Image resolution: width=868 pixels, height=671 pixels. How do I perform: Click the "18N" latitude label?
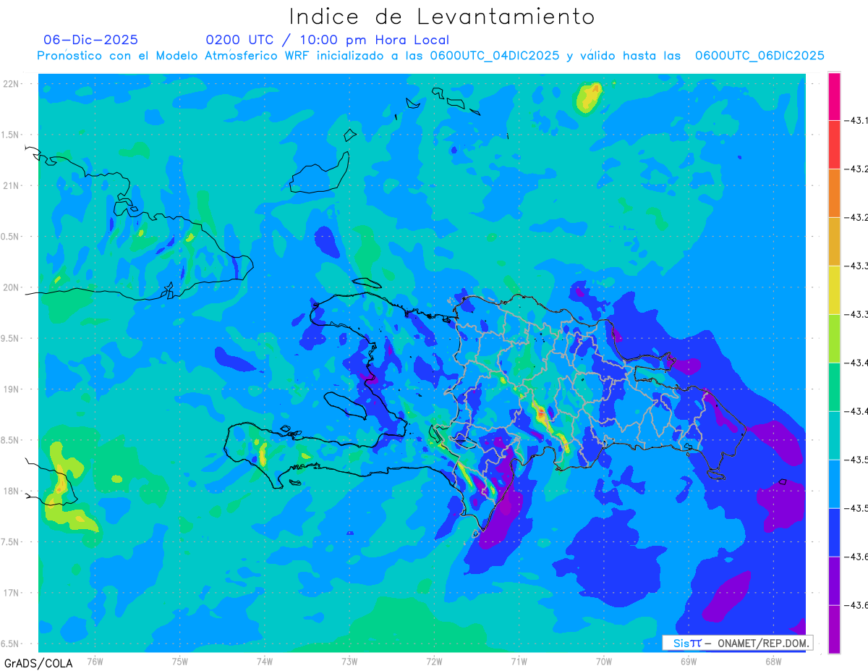click(x=12, y=491)
